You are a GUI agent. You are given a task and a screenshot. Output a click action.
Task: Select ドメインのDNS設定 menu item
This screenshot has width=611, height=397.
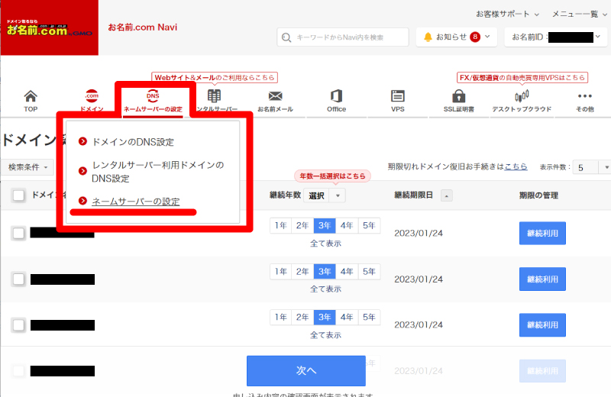click(132, 142)
